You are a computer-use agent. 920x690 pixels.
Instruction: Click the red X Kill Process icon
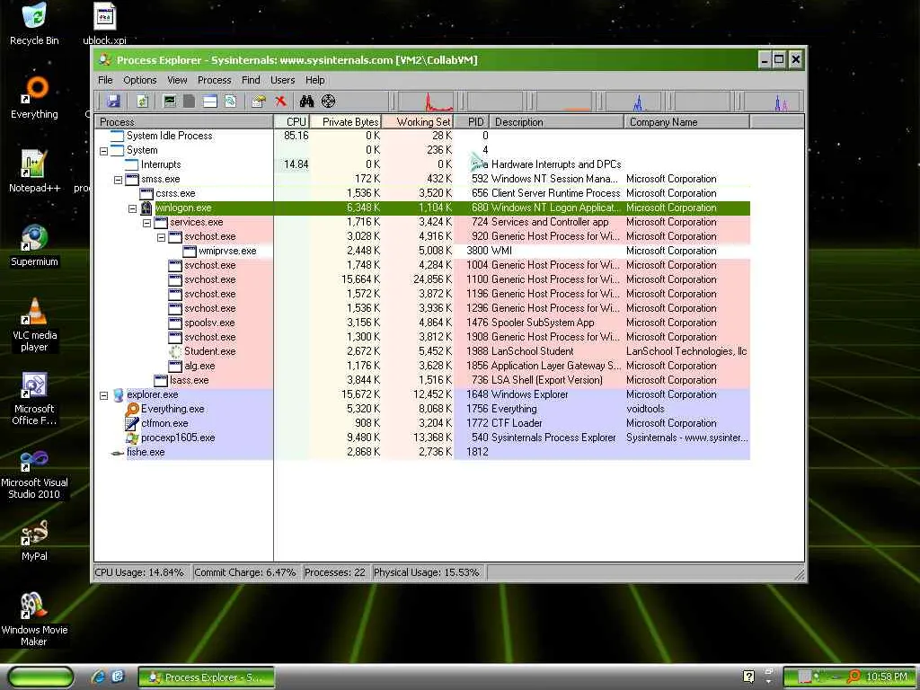[x=280, y=102]
